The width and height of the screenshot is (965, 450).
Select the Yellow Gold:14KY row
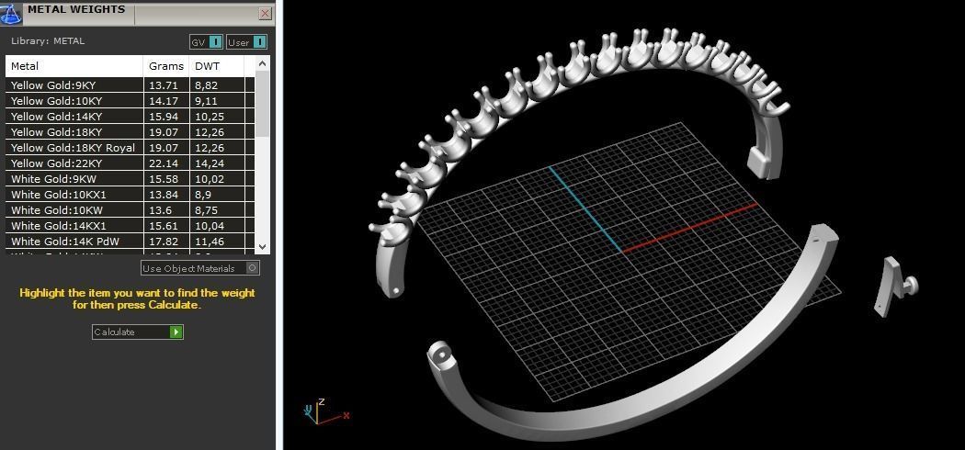click(130, 117)
